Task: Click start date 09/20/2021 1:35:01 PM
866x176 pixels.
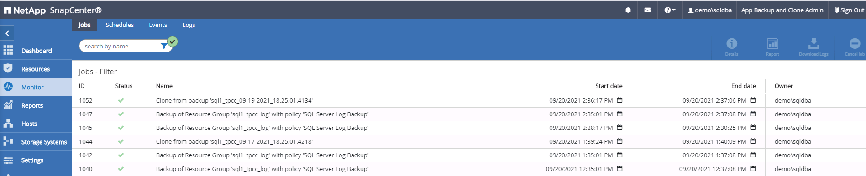Action: pyautogui.click(x=581, y=155)
